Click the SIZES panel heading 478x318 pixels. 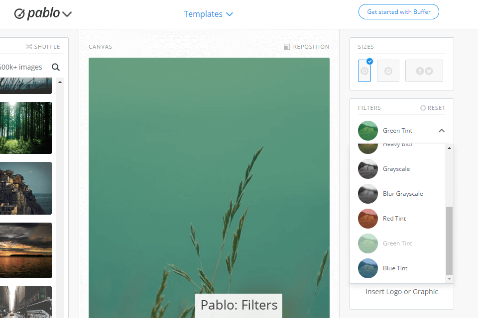pyautogui.click(x=366, y=47)
